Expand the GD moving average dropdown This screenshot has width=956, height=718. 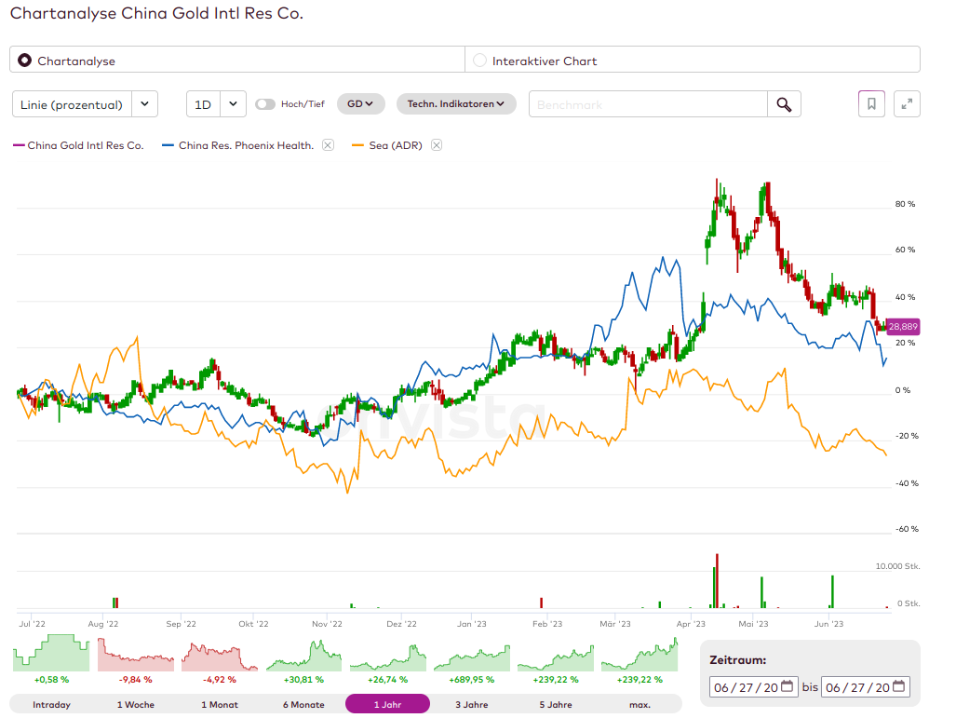(x=361, y=104)
